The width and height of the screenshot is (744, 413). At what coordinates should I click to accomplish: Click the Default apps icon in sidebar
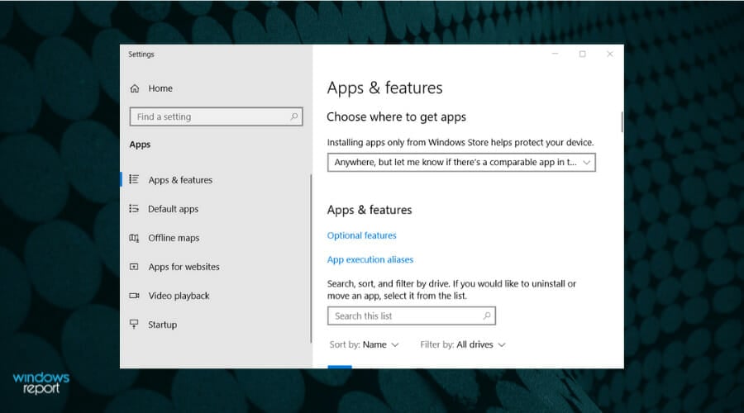pyautogui.click(x=134, y=209)
